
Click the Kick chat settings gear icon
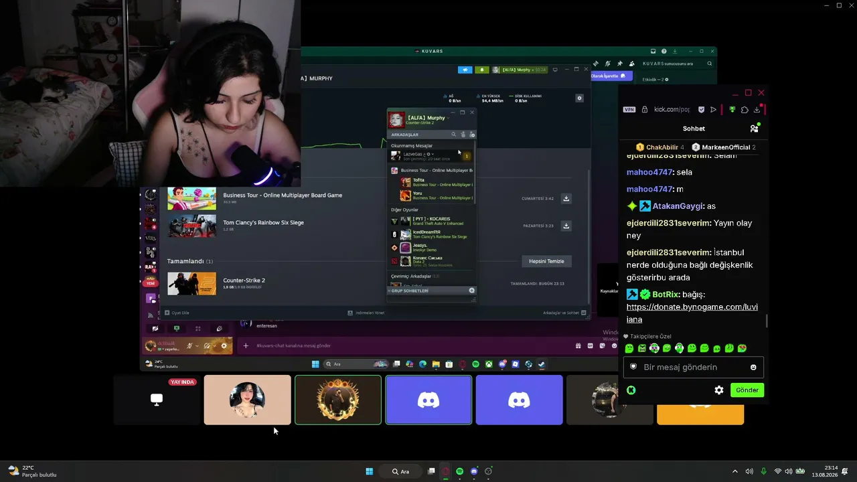coord(719,390)
